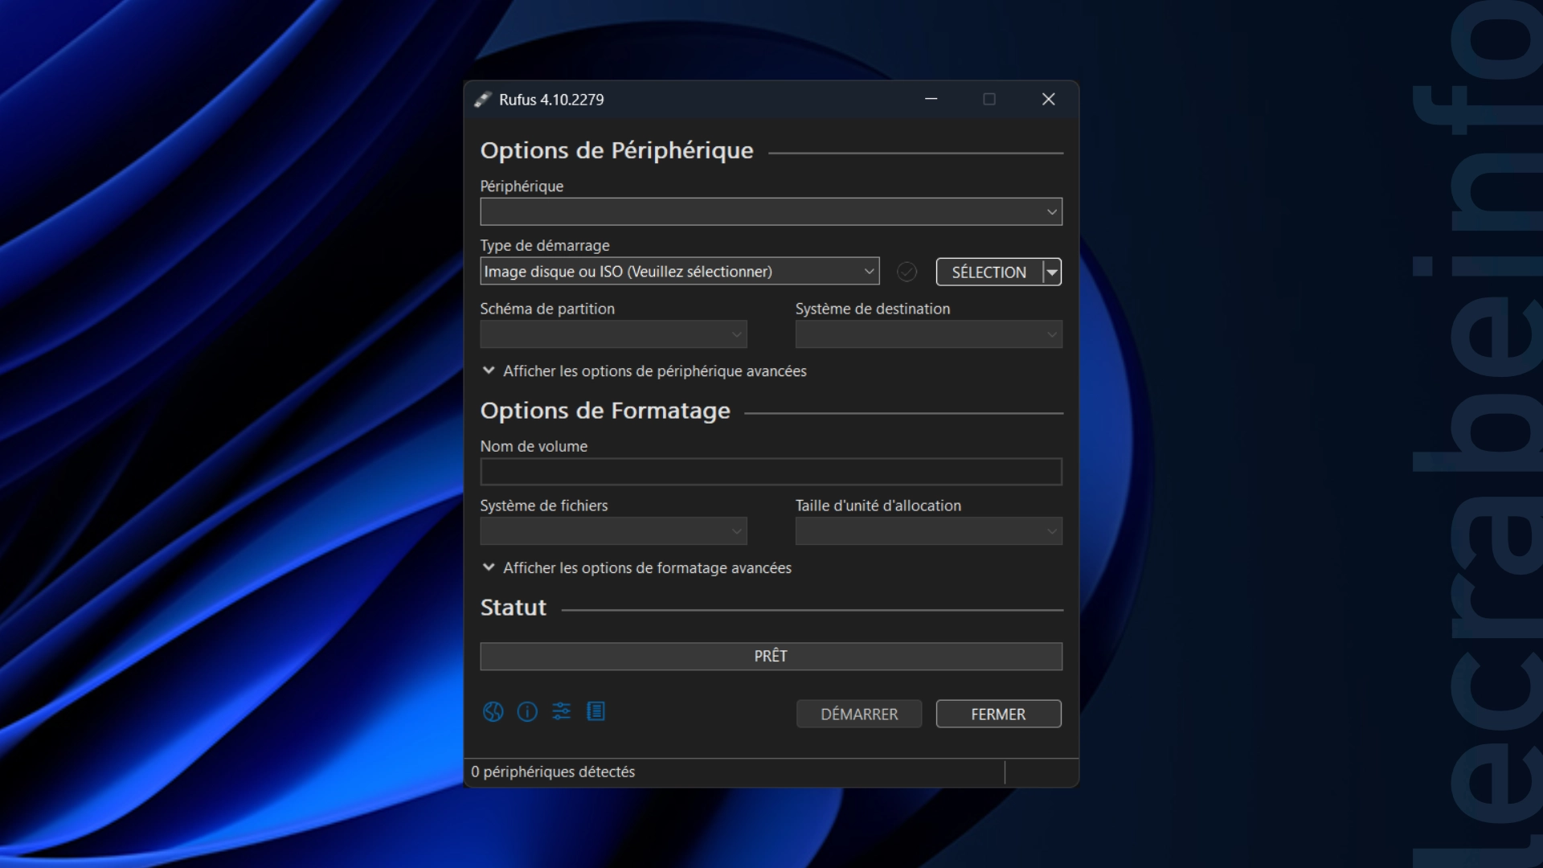Click the checksum check-mark icon
The height and width of the screenshot is (868, 1543).
(907, 272)
